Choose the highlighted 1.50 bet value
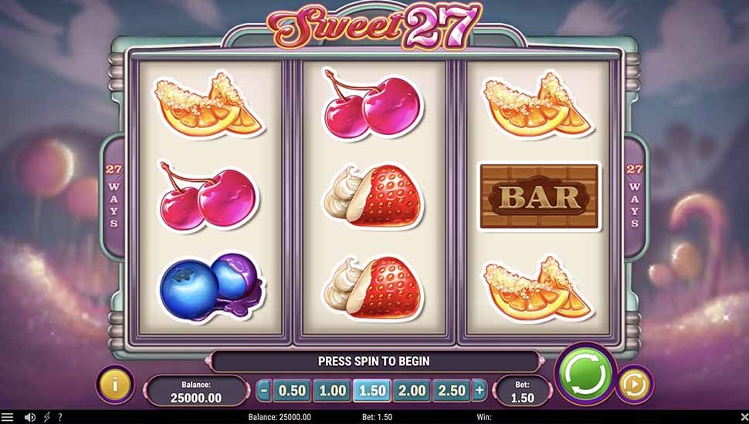 click(x=372, y=391)
